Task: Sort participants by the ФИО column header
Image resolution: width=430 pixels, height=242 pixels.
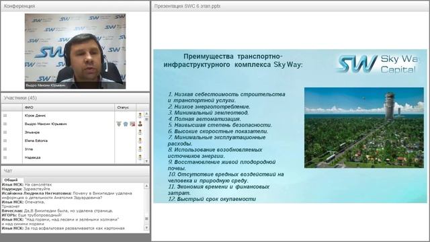Action: (x=69, y=108)
